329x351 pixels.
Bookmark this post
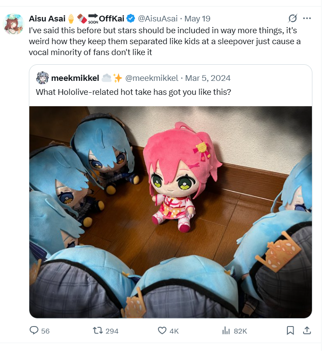290,330
